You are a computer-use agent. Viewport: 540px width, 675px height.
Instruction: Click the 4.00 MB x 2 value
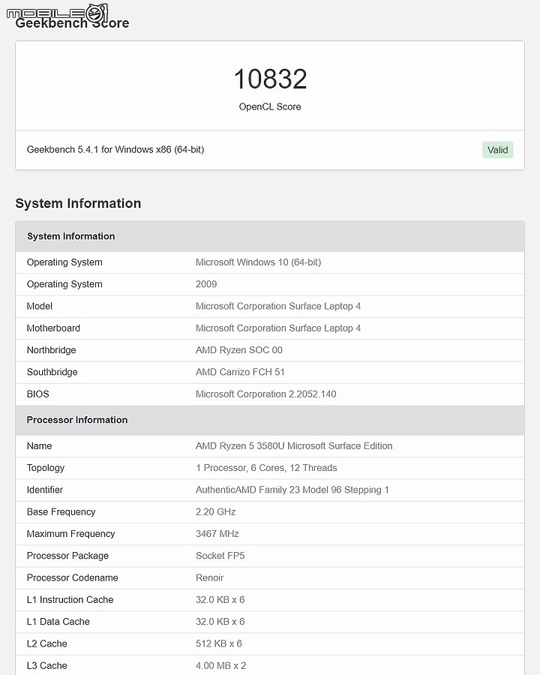coord(221,665)
